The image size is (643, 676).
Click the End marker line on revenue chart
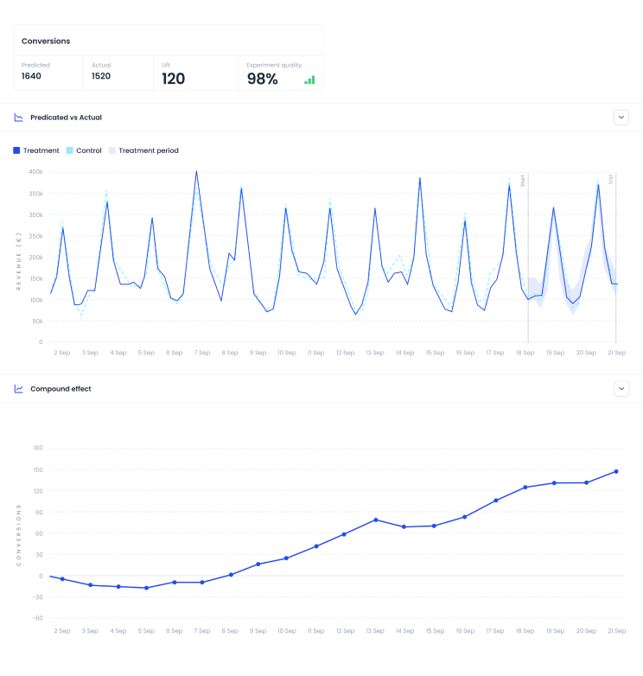pyautogui.click(x=616, y=257)
